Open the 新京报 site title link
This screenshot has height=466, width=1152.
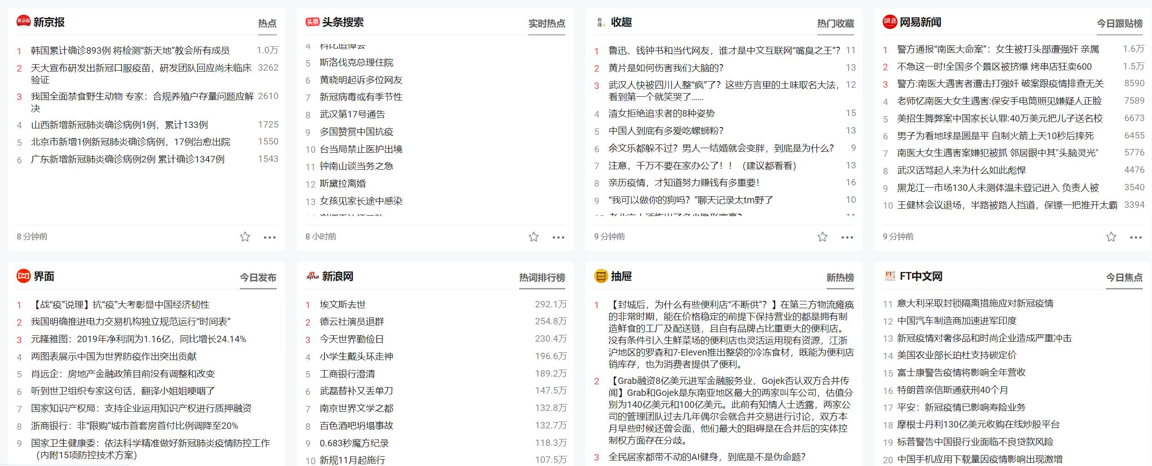coord(49,22)
